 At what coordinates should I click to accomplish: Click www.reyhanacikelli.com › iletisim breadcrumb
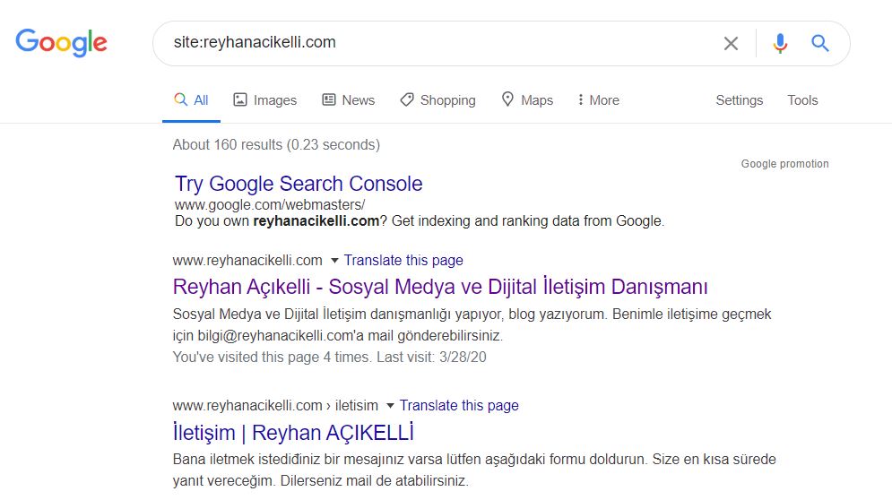tap(275, 406)
